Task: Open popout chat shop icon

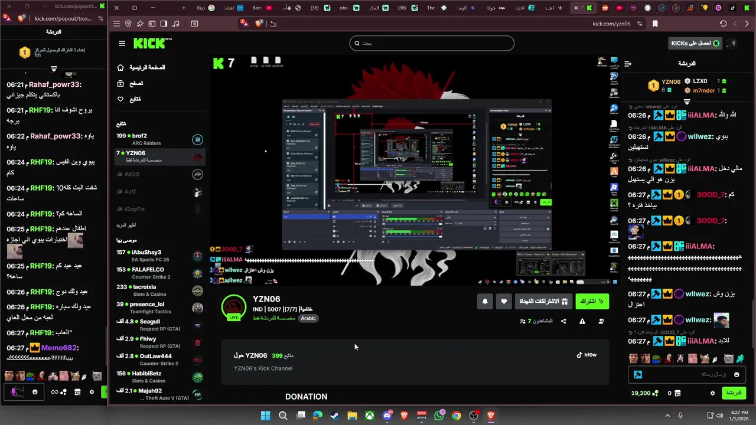Action: pyautogui.click(x=77, y=392)
